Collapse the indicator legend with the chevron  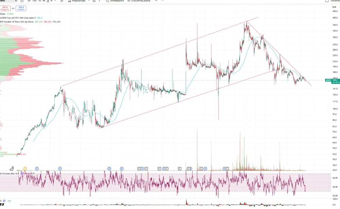(x=1, y=26)
